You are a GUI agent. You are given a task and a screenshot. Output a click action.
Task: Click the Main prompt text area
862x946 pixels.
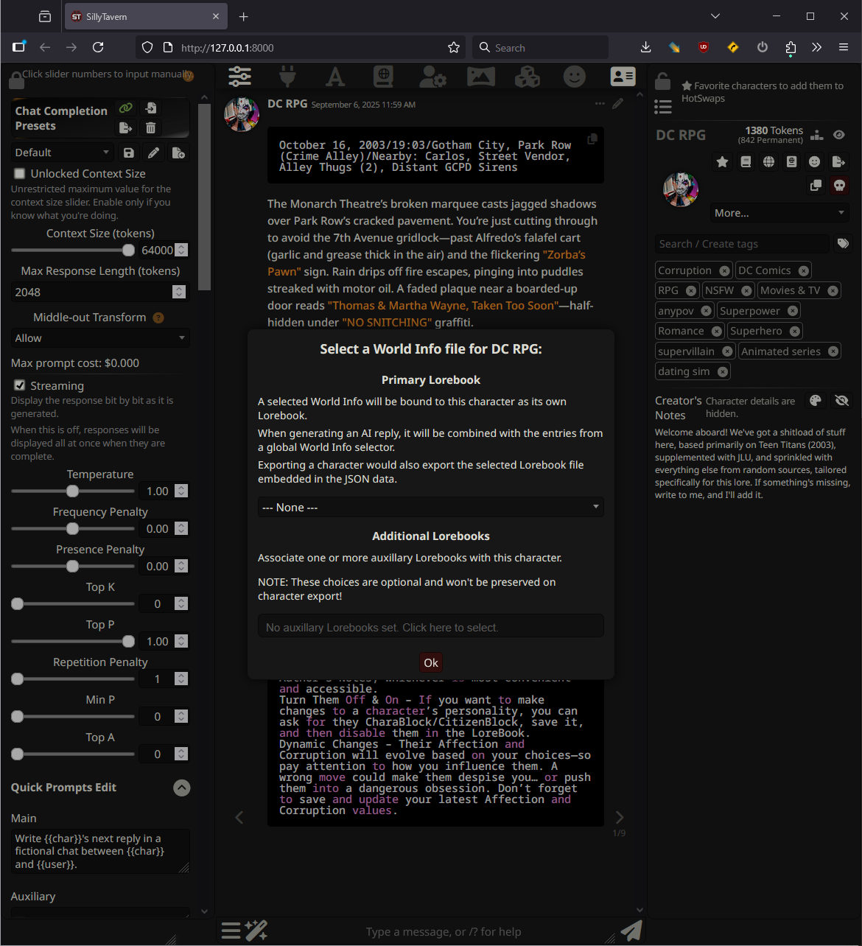[x=100, y=852]
